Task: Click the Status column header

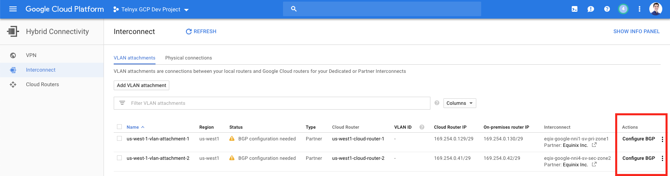Action: [x=236, y=127]
